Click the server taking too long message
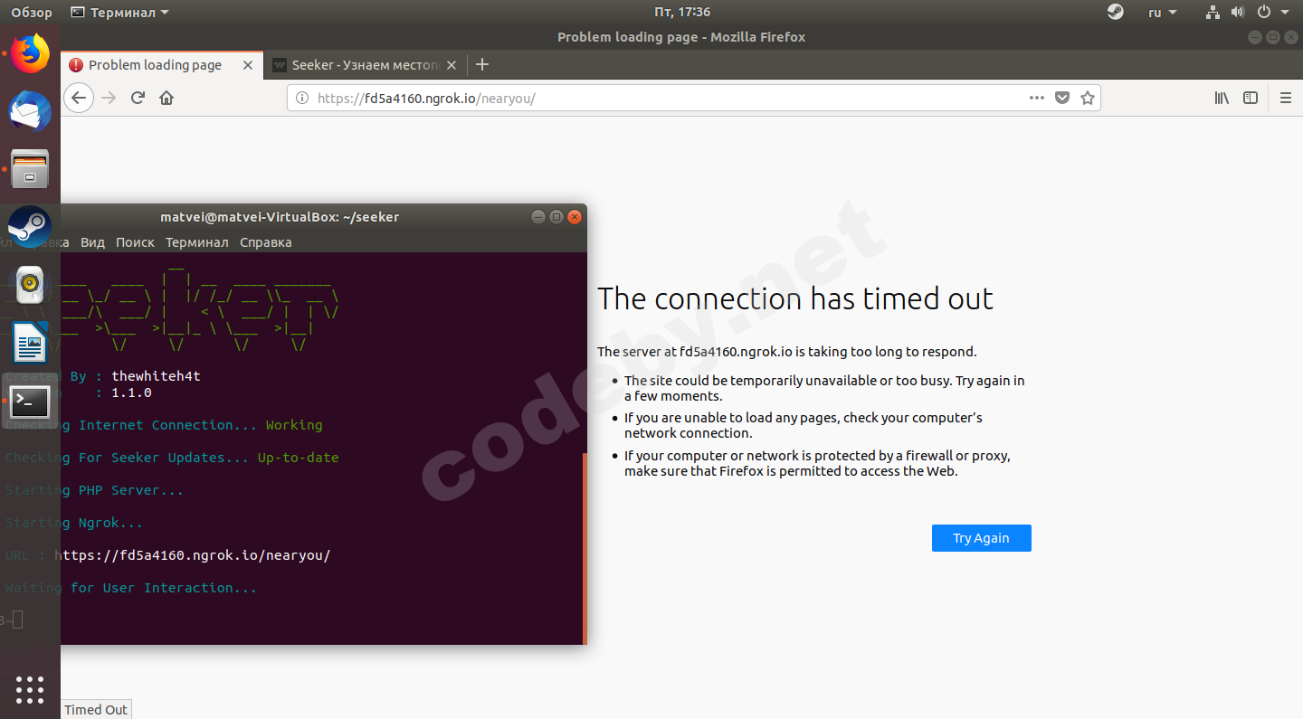The image size is (1303, 719). tap(787, 352)
